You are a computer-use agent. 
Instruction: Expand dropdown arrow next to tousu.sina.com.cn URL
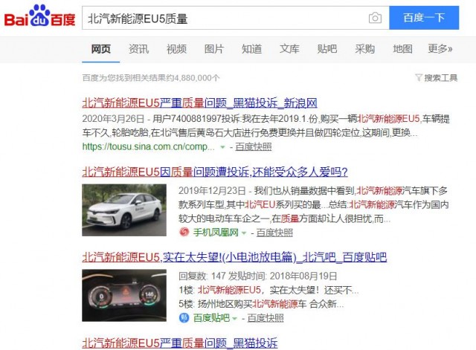222,147
